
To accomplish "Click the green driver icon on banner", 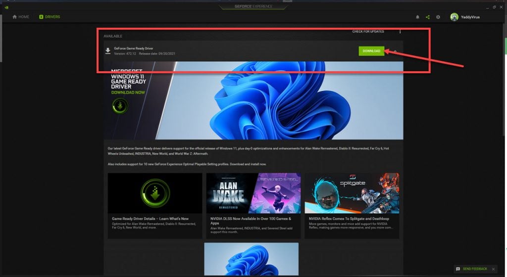I will coord(120,106).
